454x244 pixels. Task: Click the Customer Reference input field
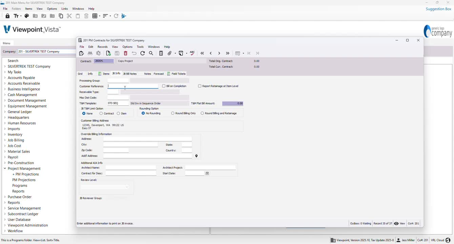coord(133,86)
